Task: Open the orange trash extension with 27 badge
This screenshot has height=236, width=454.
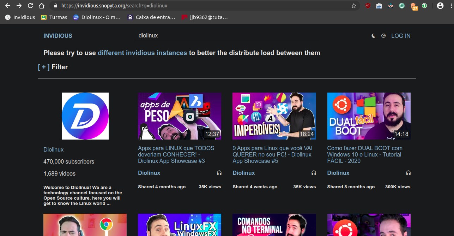Action: point(414,6)
